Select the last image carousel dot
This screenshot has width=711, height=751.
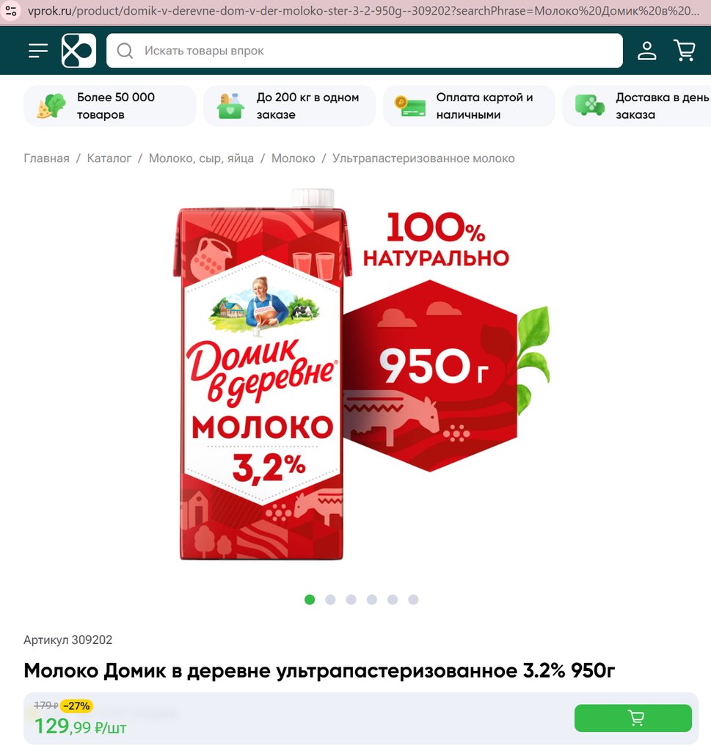414,600
